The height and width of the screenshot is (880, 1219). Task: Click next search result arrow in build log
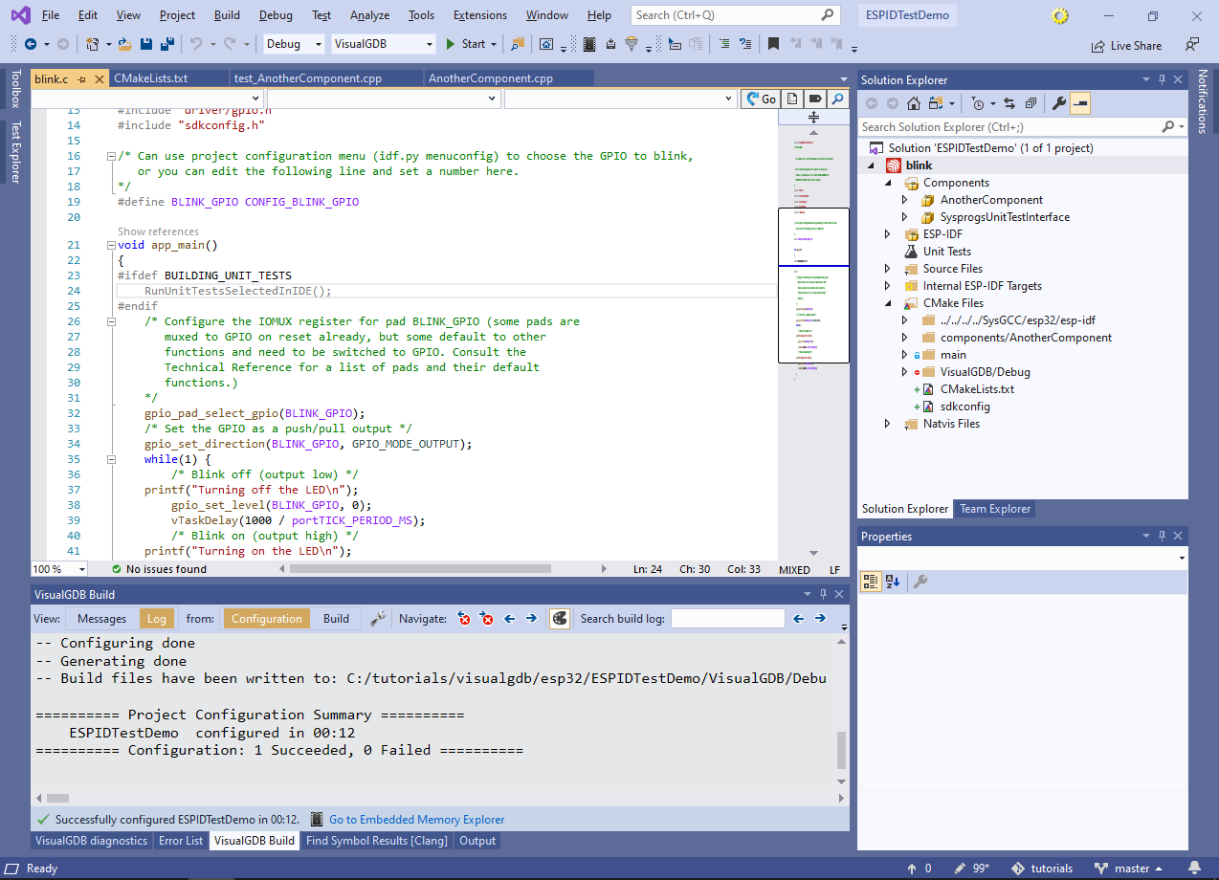[820, 619]
